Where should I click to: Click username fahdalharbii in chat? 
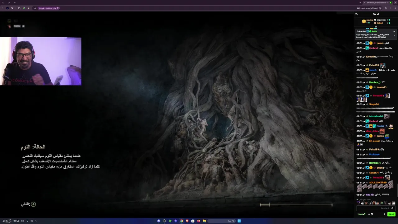[x=376, y=116]
